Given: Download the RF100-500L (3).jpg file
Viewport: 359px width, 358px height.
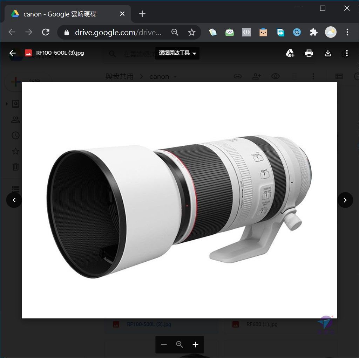Looking at the screenshot, I should click(328, 53).
